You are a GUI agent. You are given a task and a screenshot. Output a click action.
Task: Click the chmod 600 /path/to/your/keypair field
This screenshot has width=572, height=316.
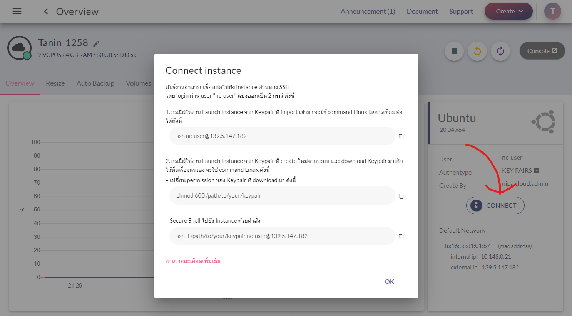[x=282, y=196]
